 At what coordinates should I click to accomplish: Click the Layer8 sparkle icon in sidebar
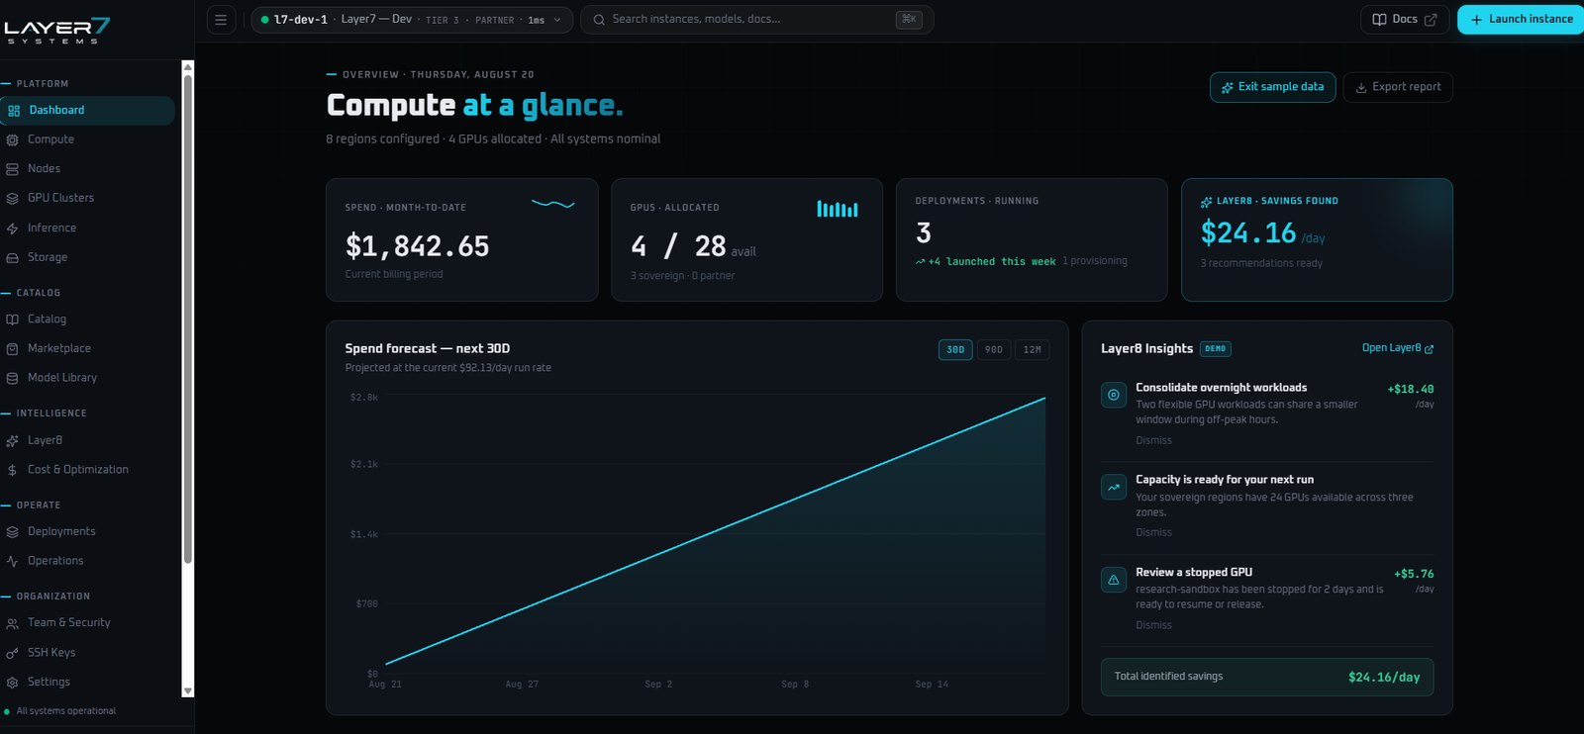(x=13, y=441)
